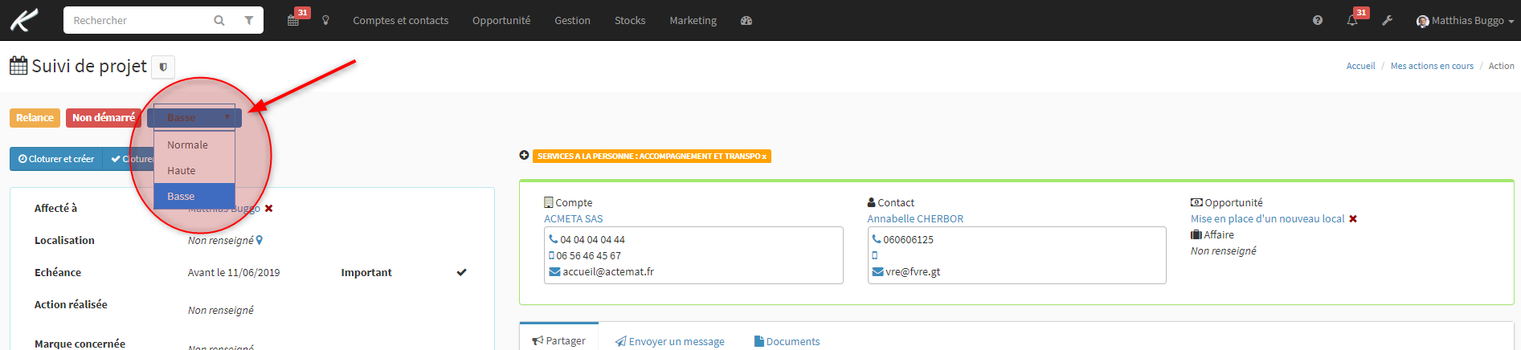1521x350 pixels.
Task: Open the calendar icon with badge 31
Action: tap(294, 20)
